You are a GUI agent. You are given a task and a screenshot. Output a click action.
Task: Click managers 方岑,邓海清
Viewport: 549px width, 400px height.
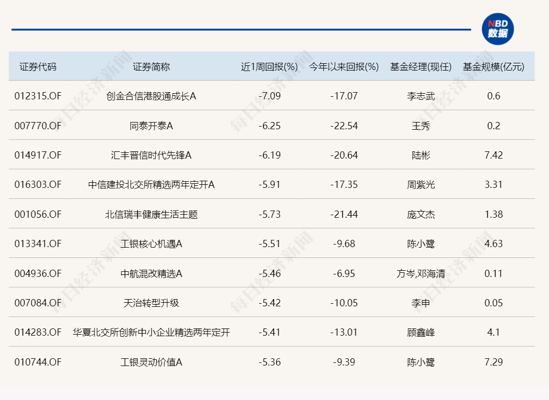421,274
